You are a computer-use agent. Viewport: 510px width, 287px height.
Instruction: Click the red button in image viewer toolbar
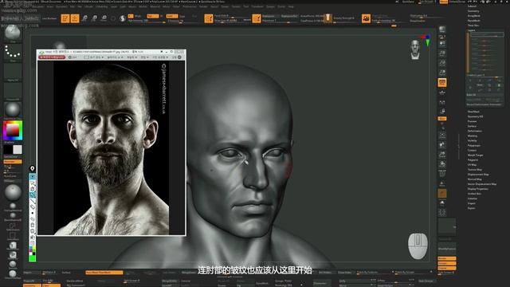(x=52, y=57)
